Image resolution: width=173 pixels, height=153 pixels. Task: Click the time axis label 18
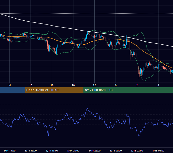52,85
